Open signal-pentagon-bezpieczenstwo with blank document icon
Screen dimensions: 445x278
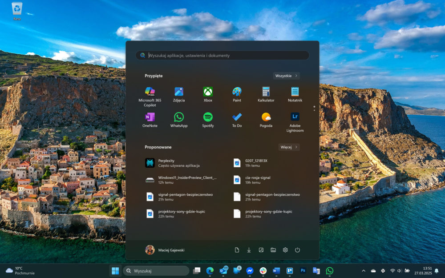coord(267,197)
